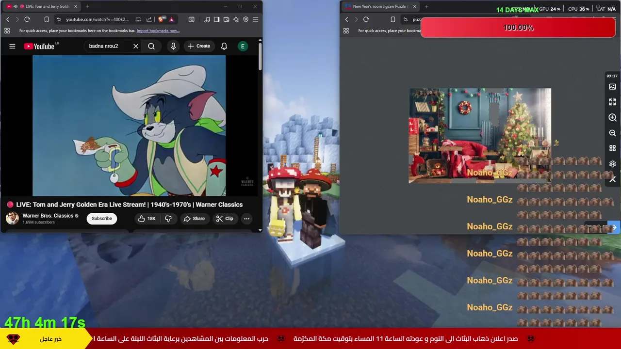Click the cast/screen icon in address bar
Viewport: 621px width, 349px height.
pos(138,19)
